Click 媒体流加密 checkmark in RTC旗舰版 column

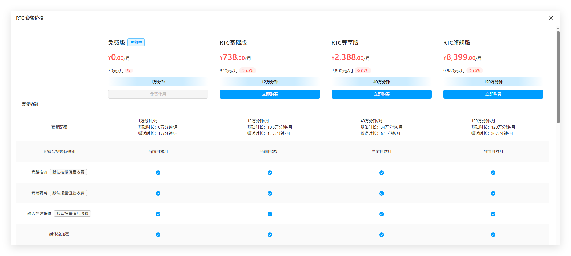pos(493,235)
